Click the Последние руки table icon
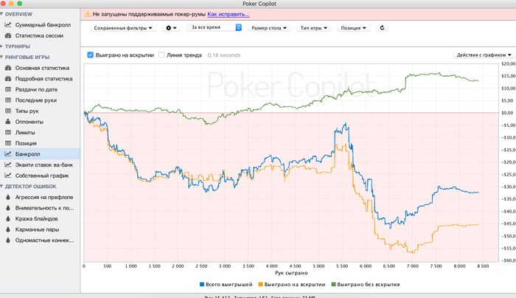The width and height of the screenshot is (516, 298). pyautogui.click(x=8, y=100)
